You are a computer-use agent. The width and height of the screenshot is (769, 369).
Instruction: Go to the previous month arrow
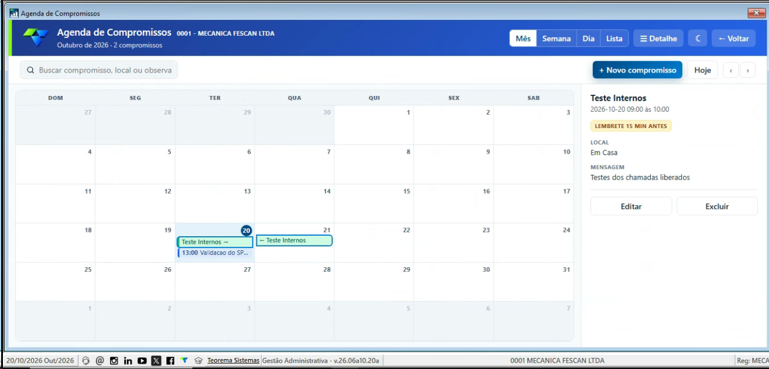click(731, 70)
